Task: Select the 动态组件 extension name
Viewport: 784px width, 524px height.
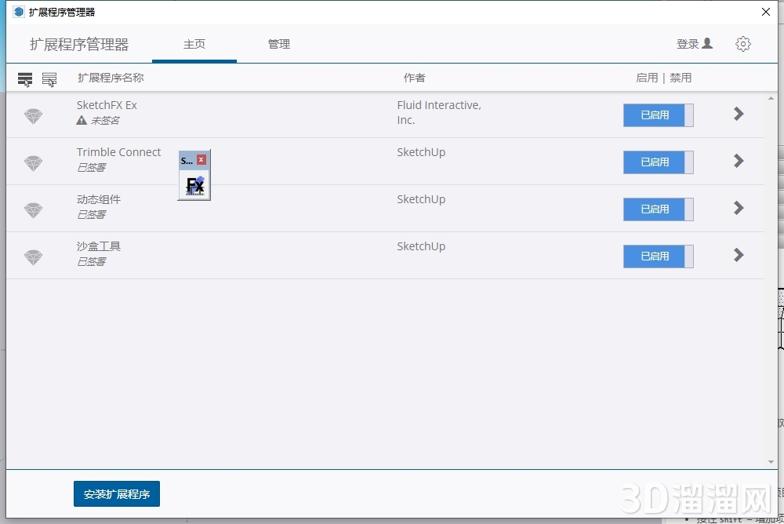Action: pos(99,199)
